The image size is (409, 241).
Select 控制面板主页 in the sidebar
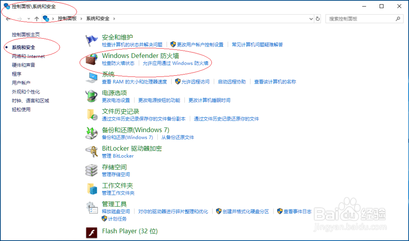click(x=26, y=34)
